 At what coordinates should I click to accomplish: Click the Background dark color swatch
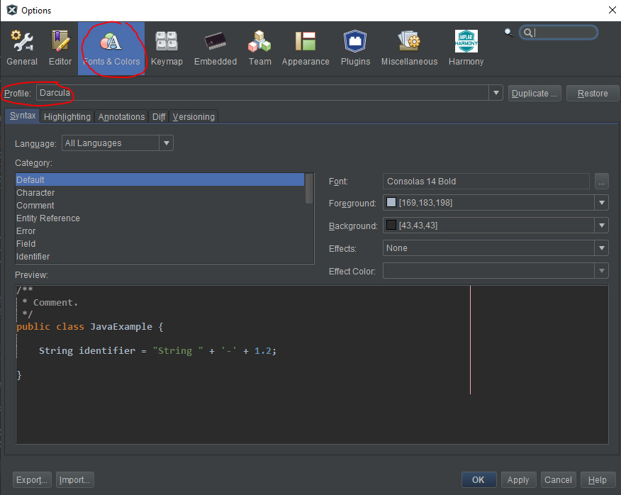pyautogui.click(x=391, y=225)
